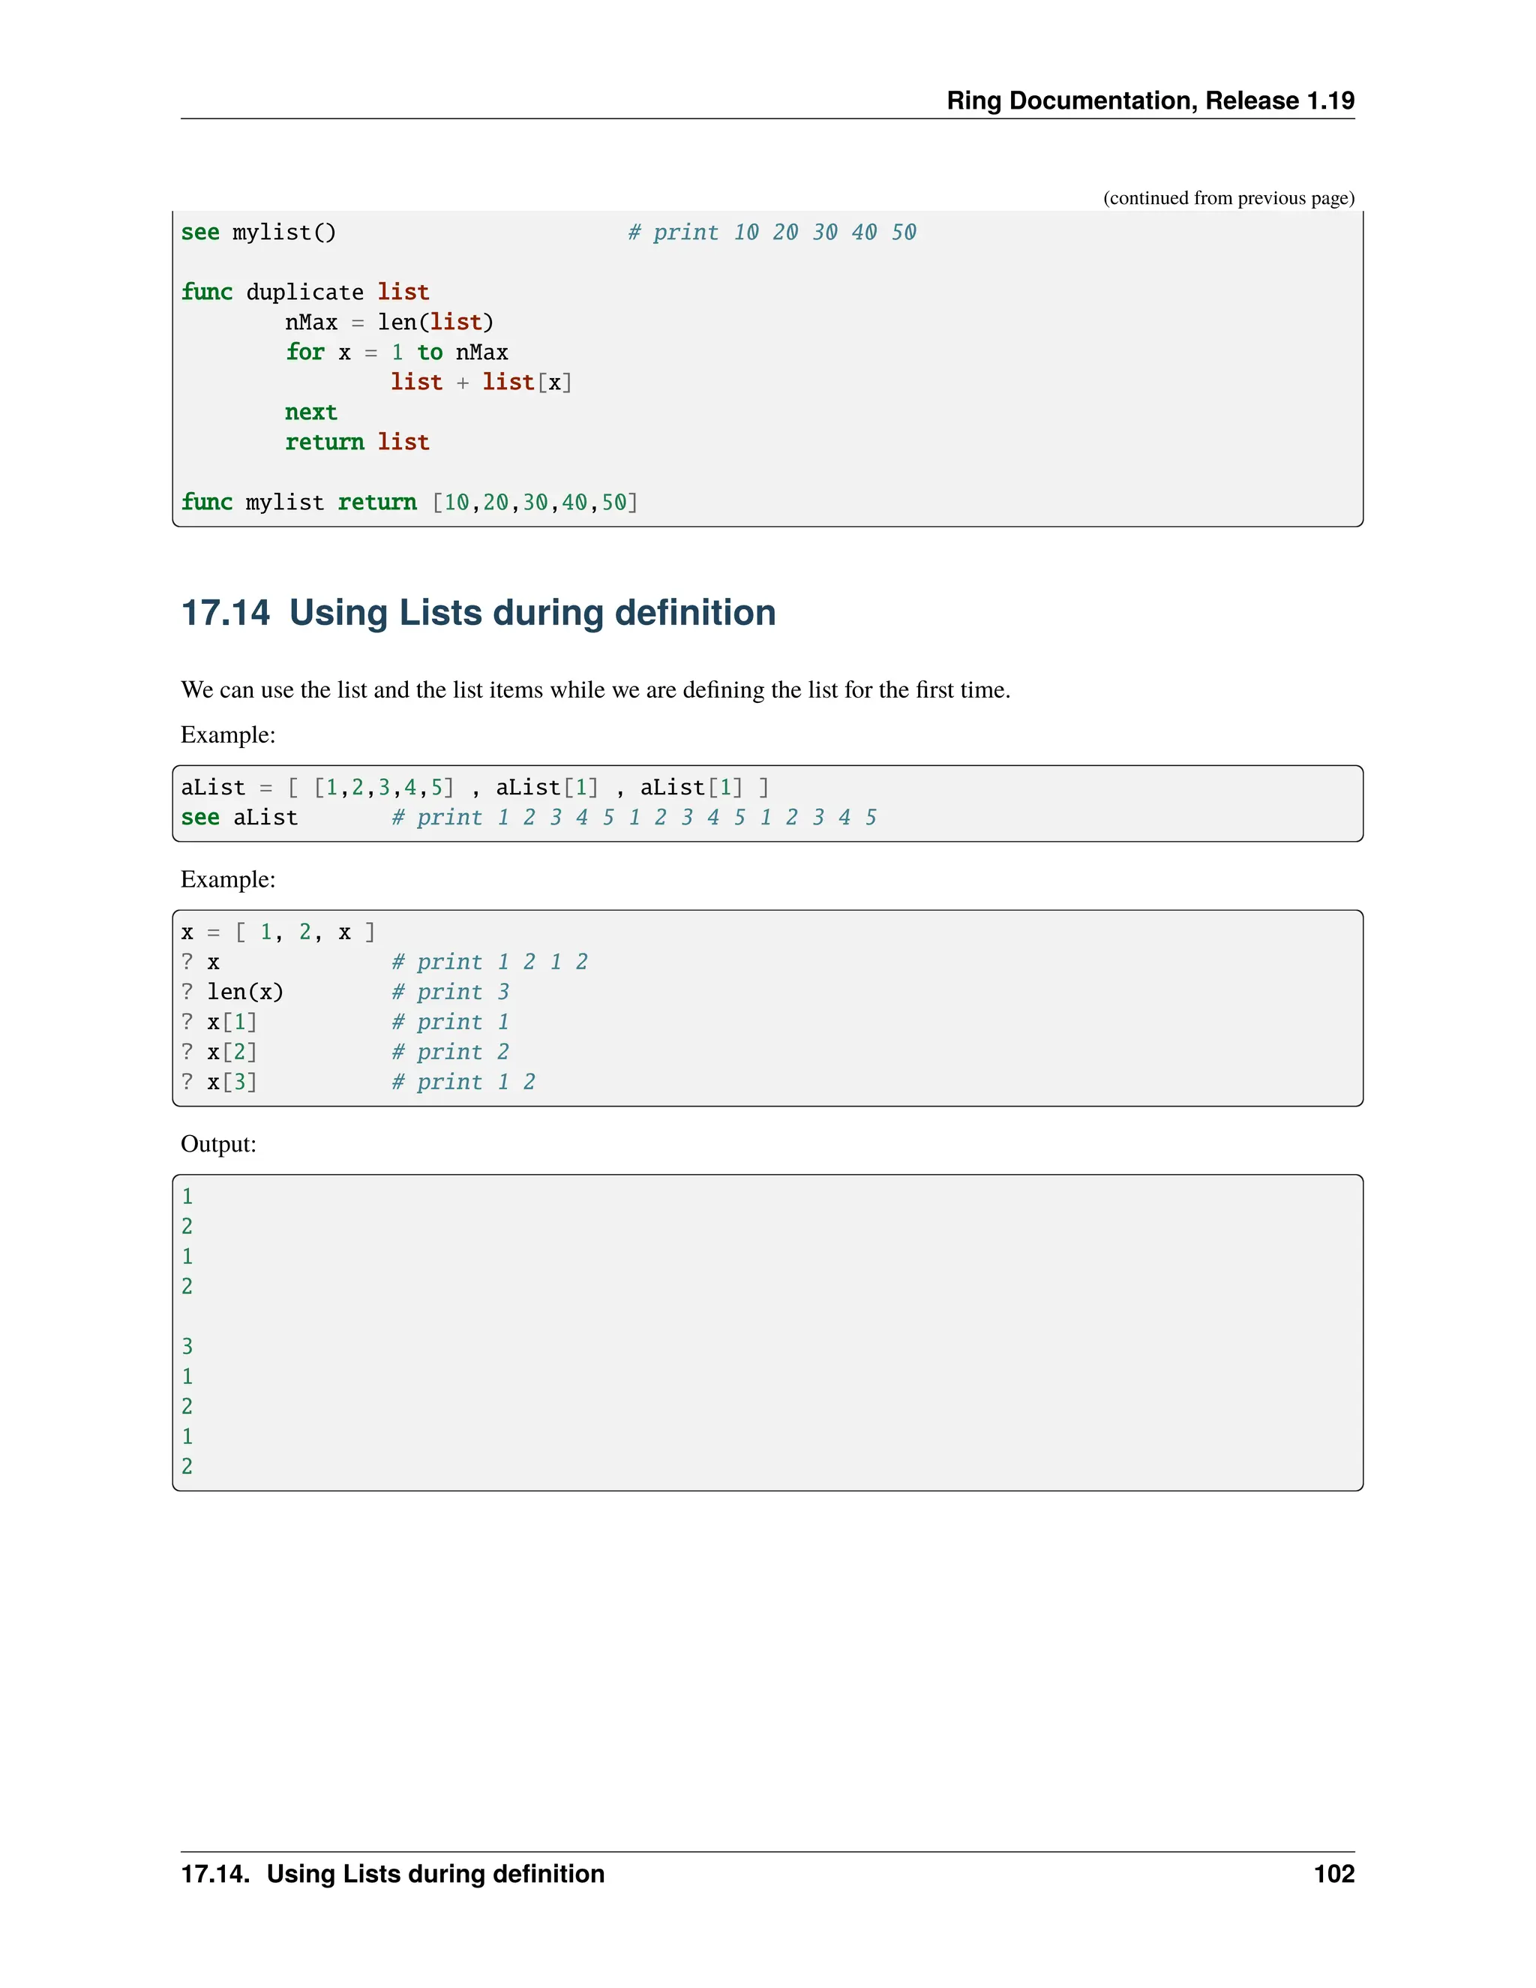
Task: Click the '(continued from previous page)' note
Action: (x=1228, y=197)
